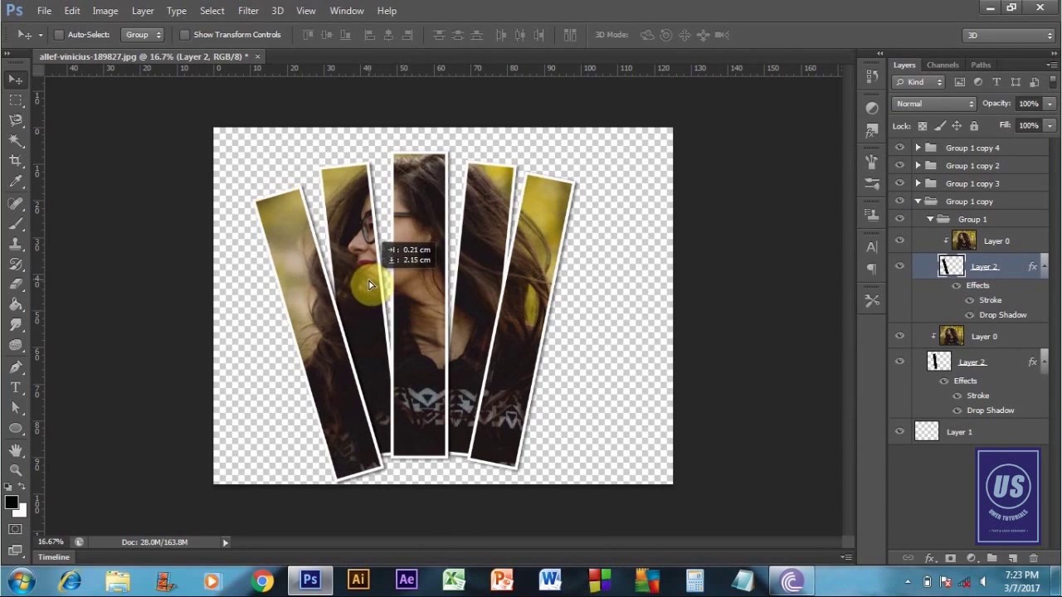Open the Opacity slider arrow
1062x597 pixels.
pos(1050,104)
